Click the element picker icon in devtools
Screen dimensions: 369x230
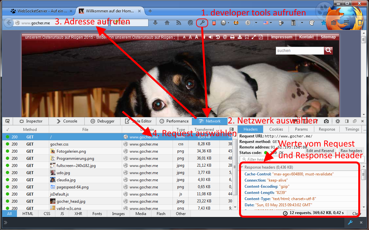(x=7, y=121)
